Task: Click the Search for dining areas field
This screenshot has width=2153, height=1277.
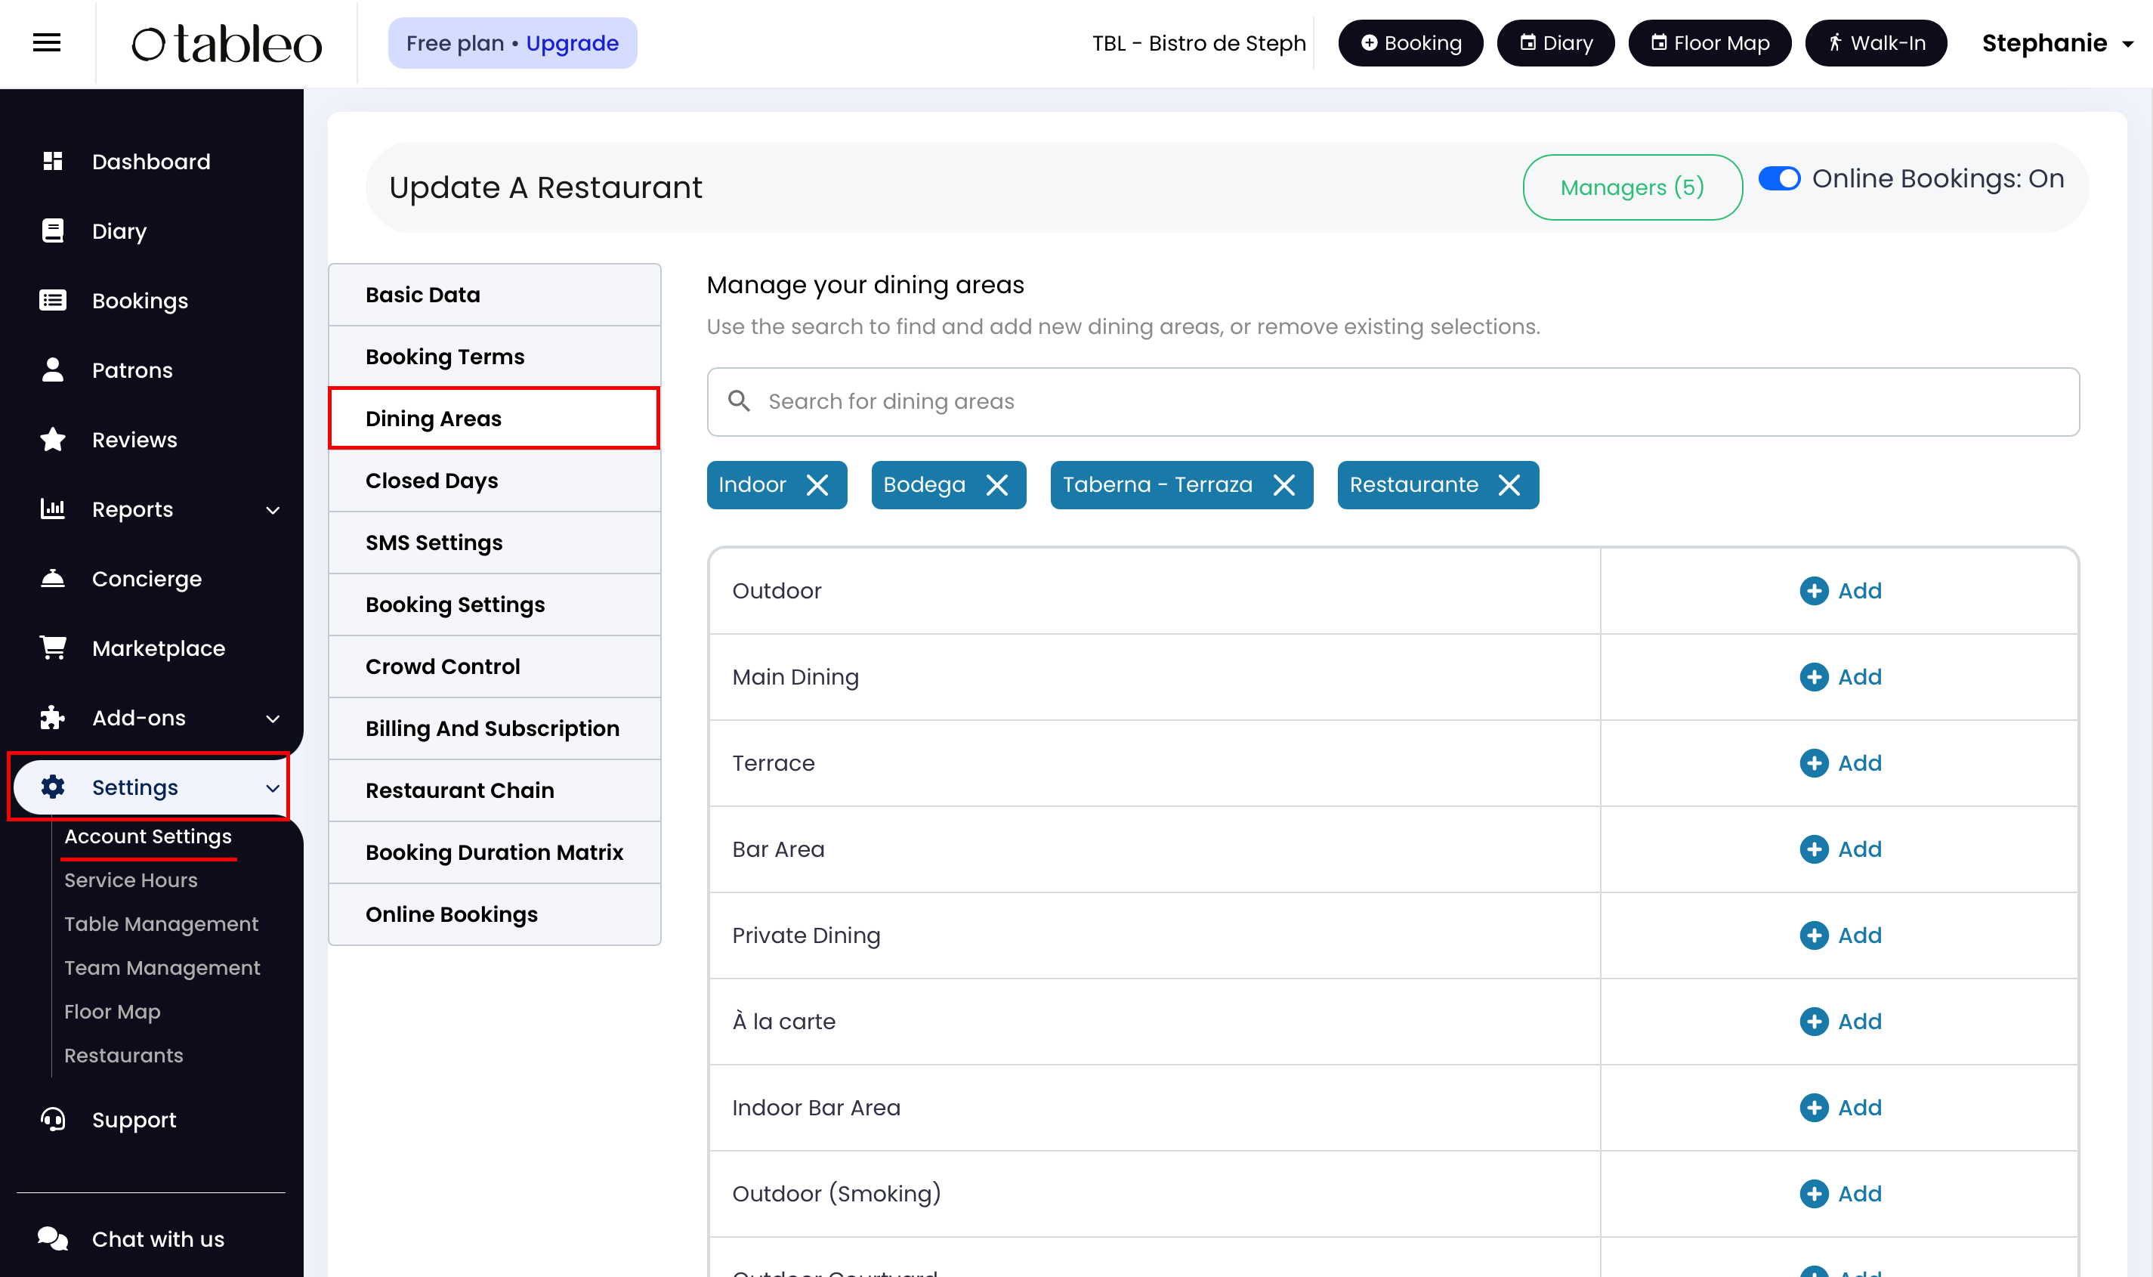Action: pyautogui.click(x=1392, y=402)
